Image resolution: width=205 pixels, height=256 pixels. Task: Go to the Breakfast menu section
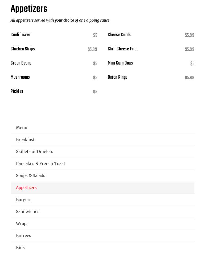point(25,140)
